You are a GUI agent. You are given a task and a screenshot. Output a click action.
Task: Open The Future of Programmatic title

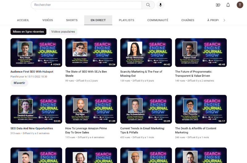[x=194, y=74]
